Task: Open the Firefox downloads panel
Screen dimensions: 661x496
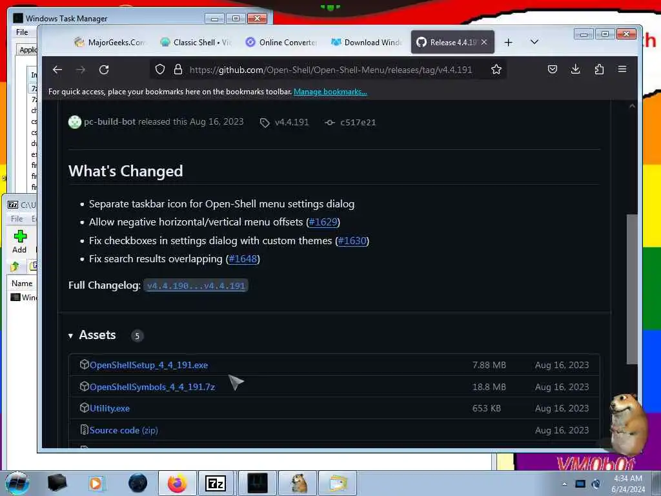Action: [575, 69]
